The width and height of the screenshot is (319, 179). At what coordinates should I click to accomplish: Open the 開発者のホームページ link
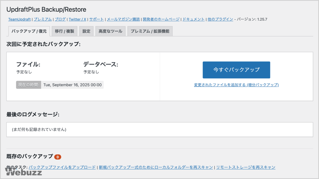point(161,19)
